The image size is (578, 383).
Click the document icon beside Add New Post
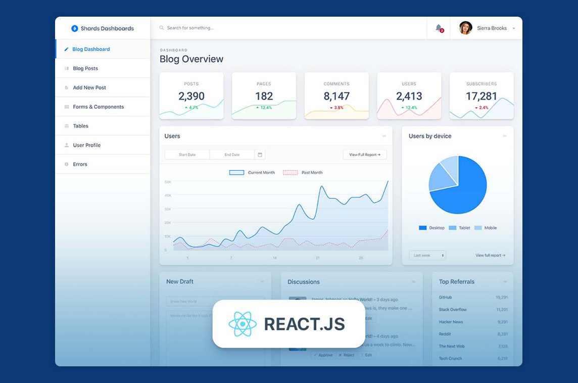tap(66, 88)
